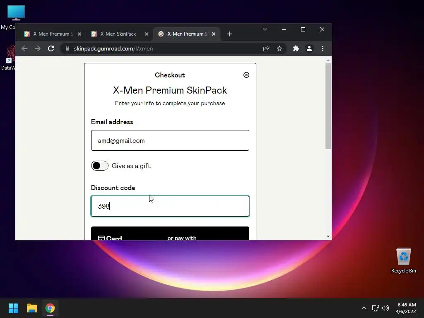Screen dimensions: 424x318
Task: Focus the Email address field containing amd@gmail.com
Action: click(x=170, y=140)
